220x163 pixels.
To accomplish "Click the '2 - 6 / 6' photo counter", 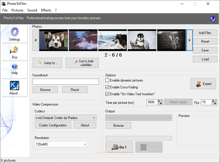I will pyautogui.click(x=113, y=55).
